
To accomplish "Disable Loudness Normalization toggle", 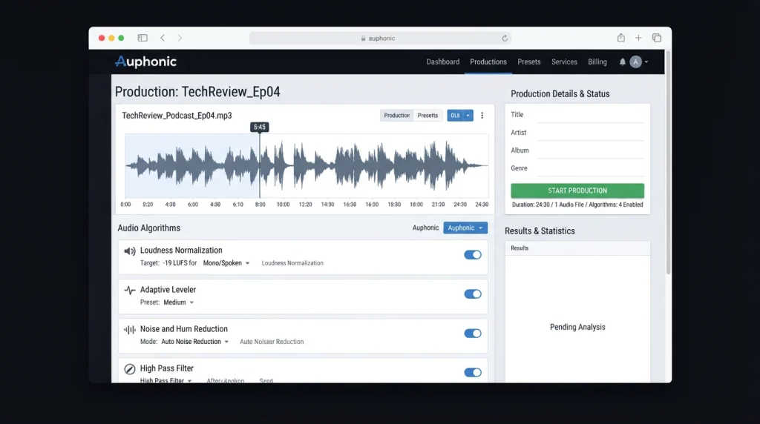I will [473, 254].
